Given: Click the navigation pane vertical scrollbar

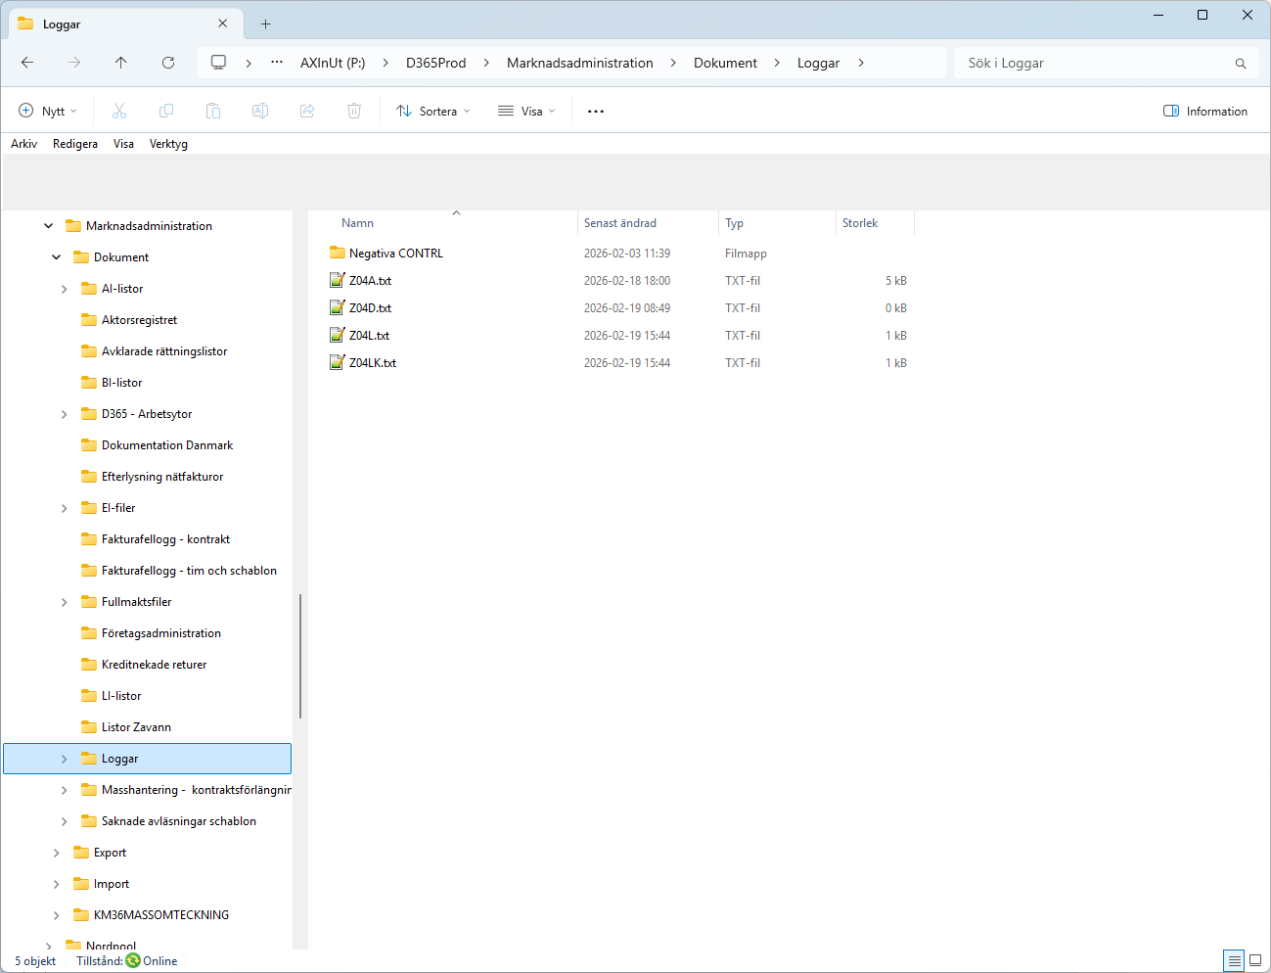Looking at the screenshot, I should click(x=300, y=656).
